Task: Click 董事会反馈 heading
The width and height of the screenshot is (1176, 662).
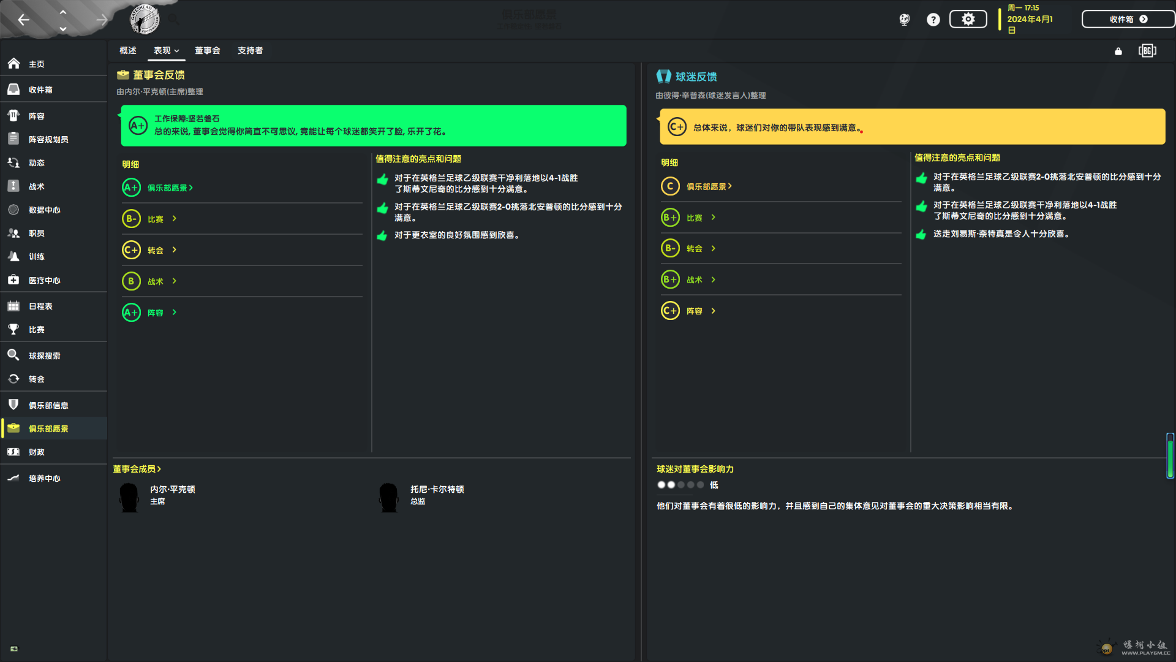Action: 159,75
